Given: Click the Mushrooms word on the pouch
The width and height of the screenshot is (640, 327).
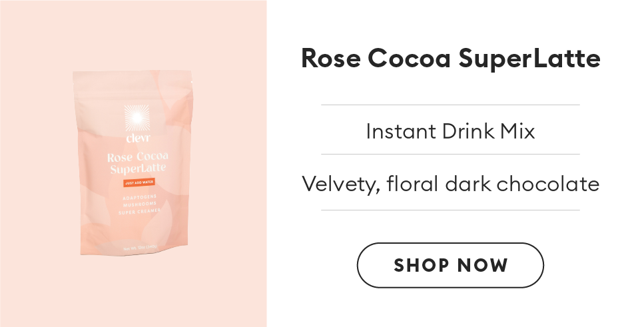Looking at the screenshot, I should tap(138, 205).
